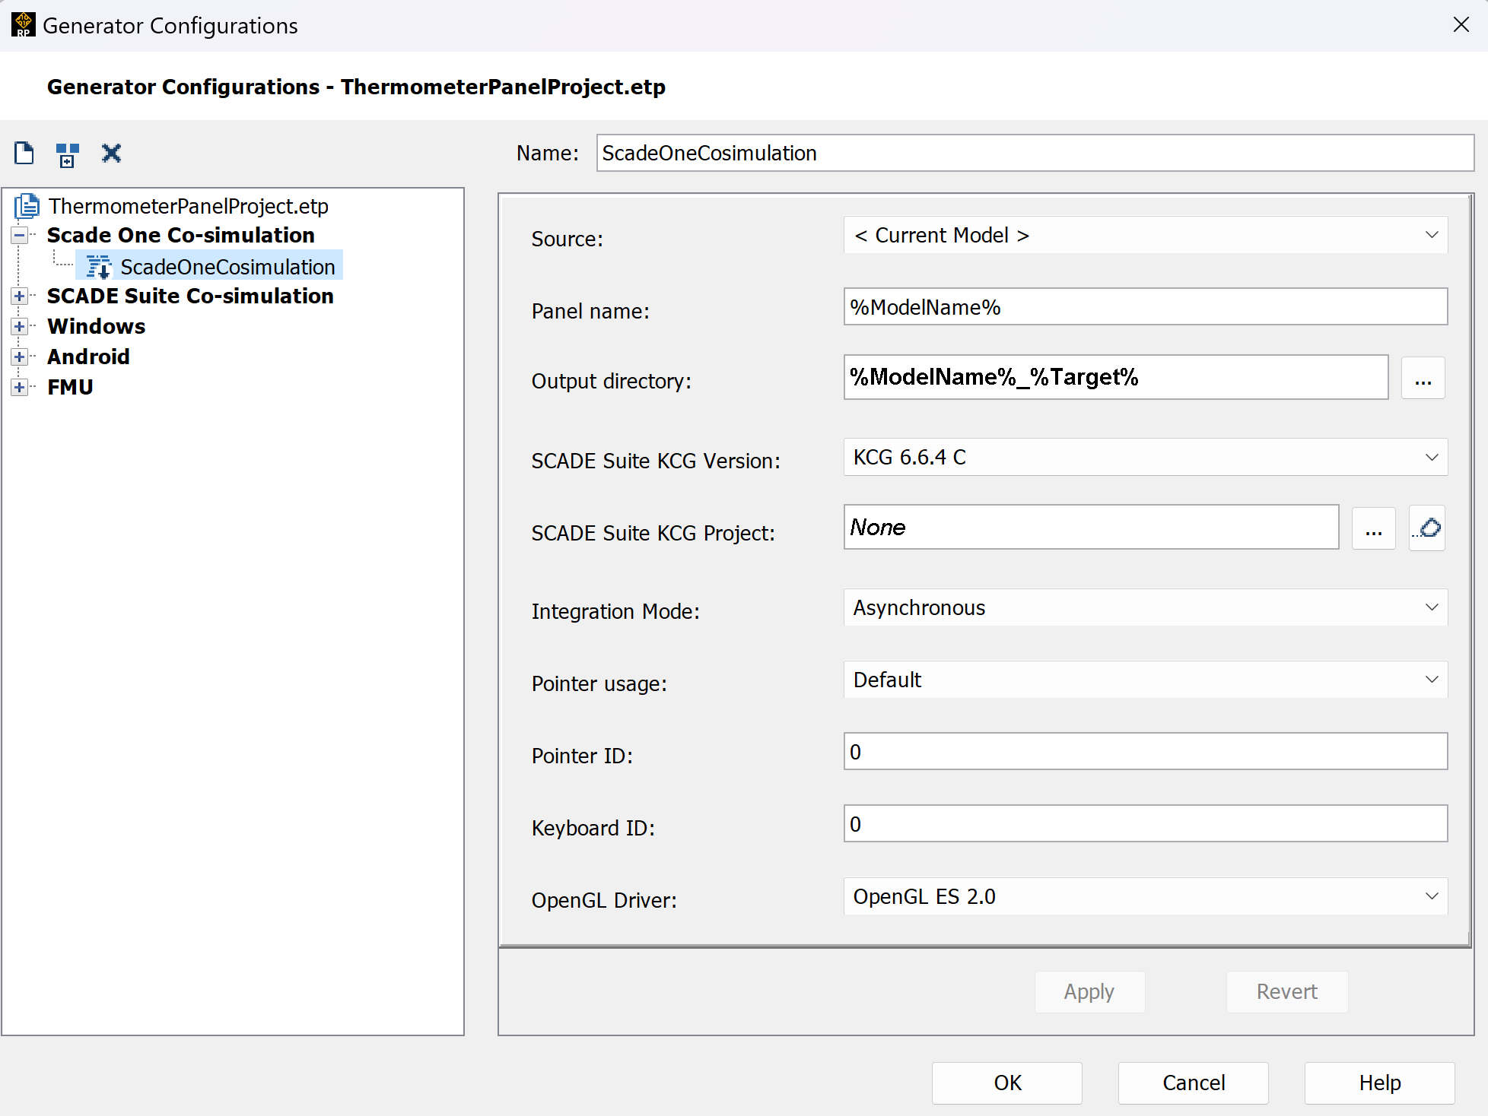Click the Cancel button

[1193, 1083]
